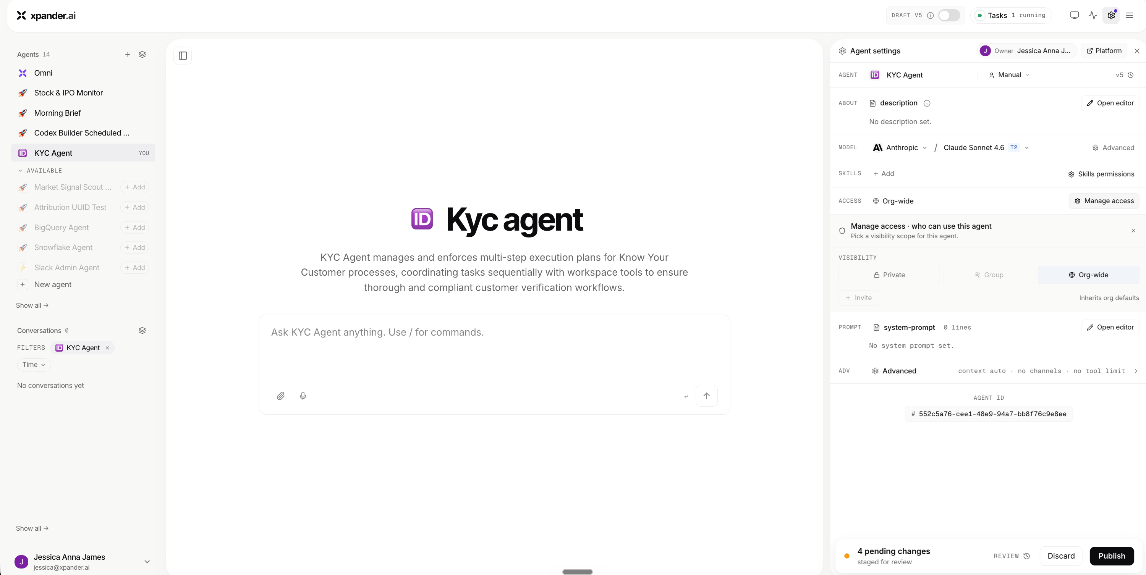Open the Claude Sonnet 4.6 model dropdown
Image resolution: width=1146 pixels, height=575 pixels.
986,148
